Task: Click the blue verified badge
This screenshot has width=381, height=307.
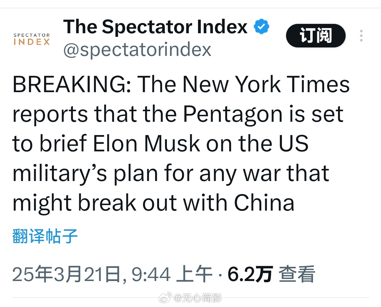Action: point(261,27)
